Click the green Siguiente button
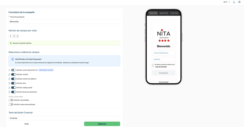 click(x=102, y=124)
